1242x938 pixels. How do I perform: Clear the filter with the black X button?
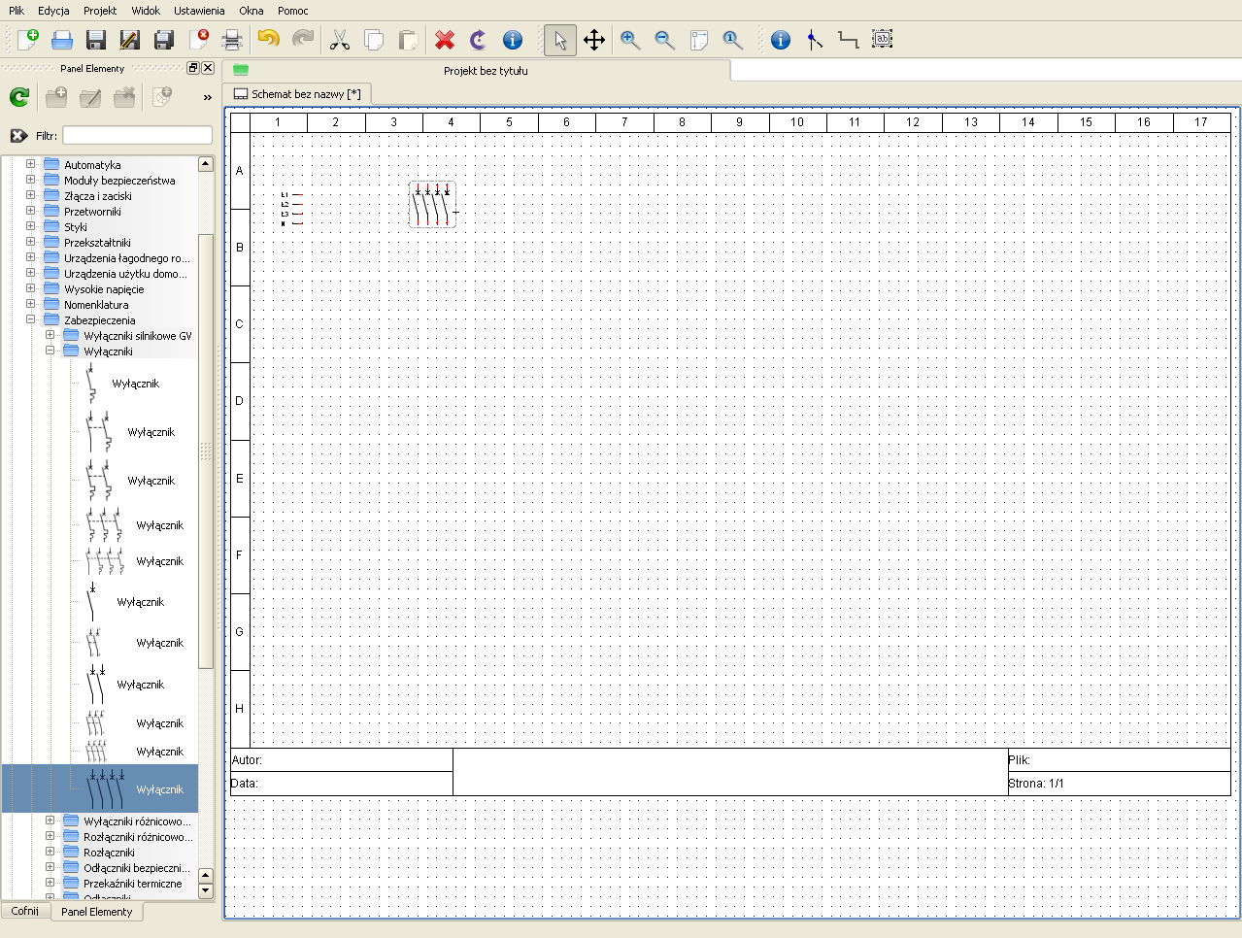(x=18, y=135)
